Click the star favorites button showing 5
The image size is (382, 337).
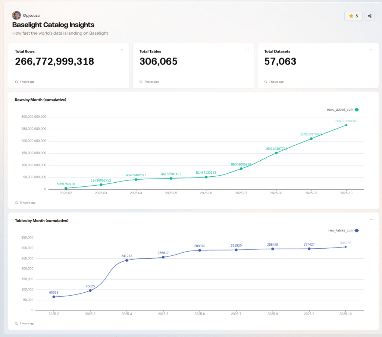point(353,16)
